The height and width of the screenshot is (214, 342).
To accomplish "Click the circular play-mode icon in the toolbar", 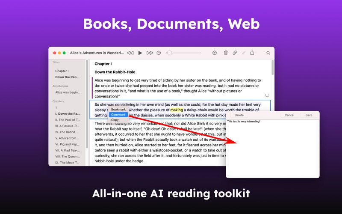I will (x=215, y=53).
